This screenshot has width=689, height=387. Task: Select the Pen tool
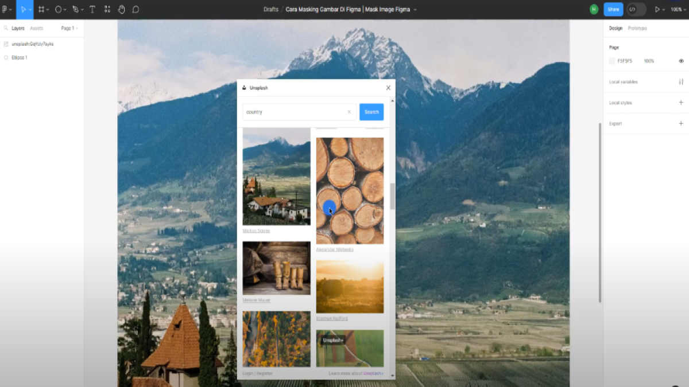[x=75, y=9]
